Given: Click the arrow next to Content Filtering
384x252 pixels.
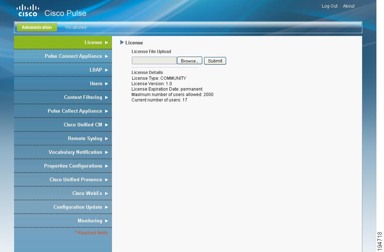Looking at the screenshot, I should (106, 97).
